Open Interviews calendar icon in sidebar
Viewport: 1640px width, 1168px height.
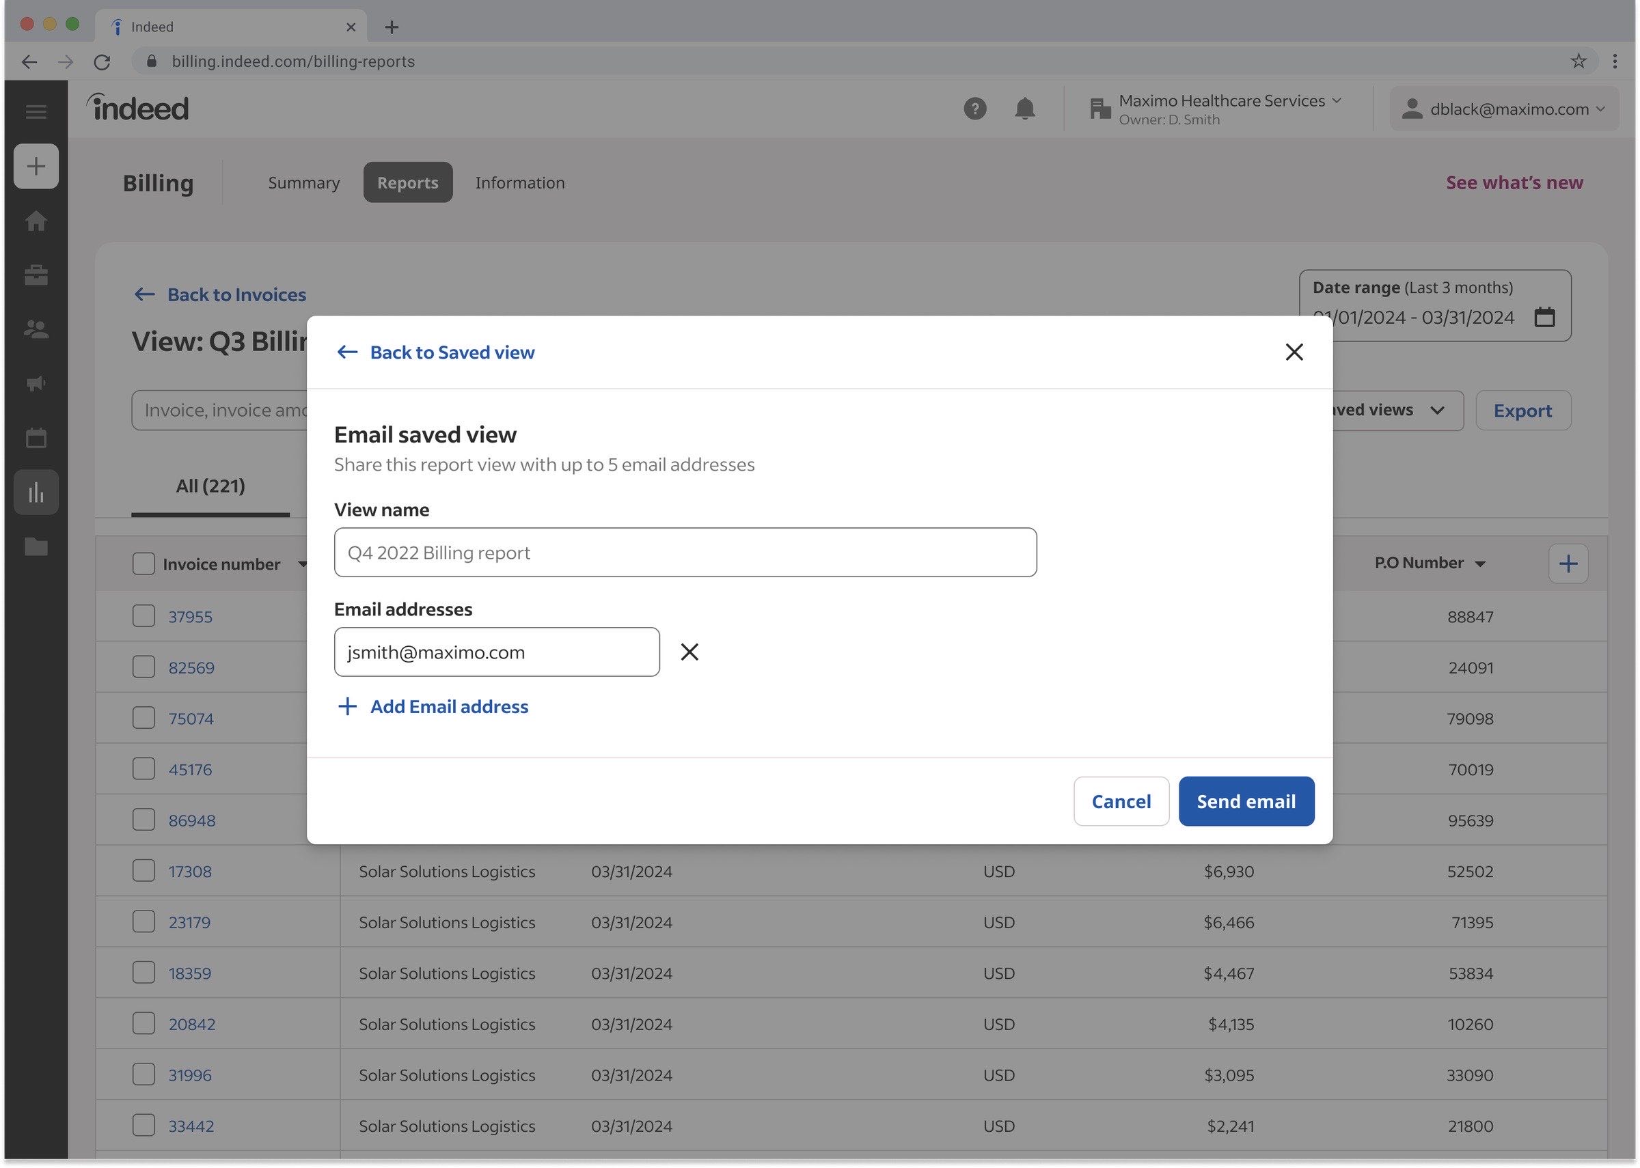point(36,438)
